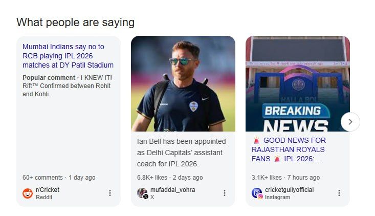Click the 60+ comments count on the Reddit card

pos(42,178)
